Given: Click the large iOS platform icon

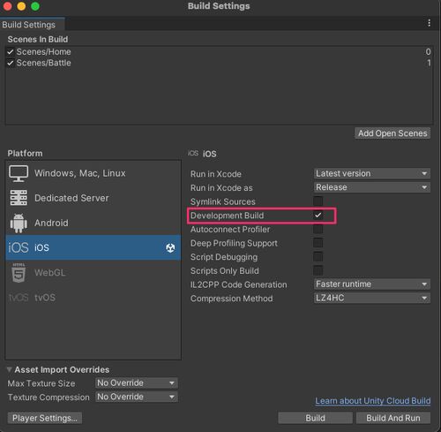Looking at the screenshot, I should click(19, 247).
